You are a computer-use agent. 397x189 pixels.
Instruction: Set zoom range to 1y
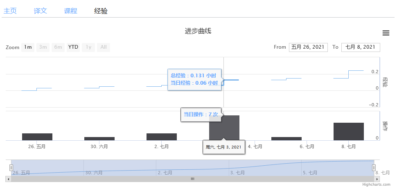[x=88, y=47]
